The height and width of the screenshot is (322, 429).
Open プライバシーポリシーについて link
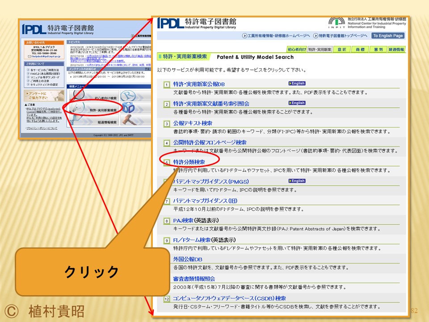pyautogui.click(x=42, y=128)
